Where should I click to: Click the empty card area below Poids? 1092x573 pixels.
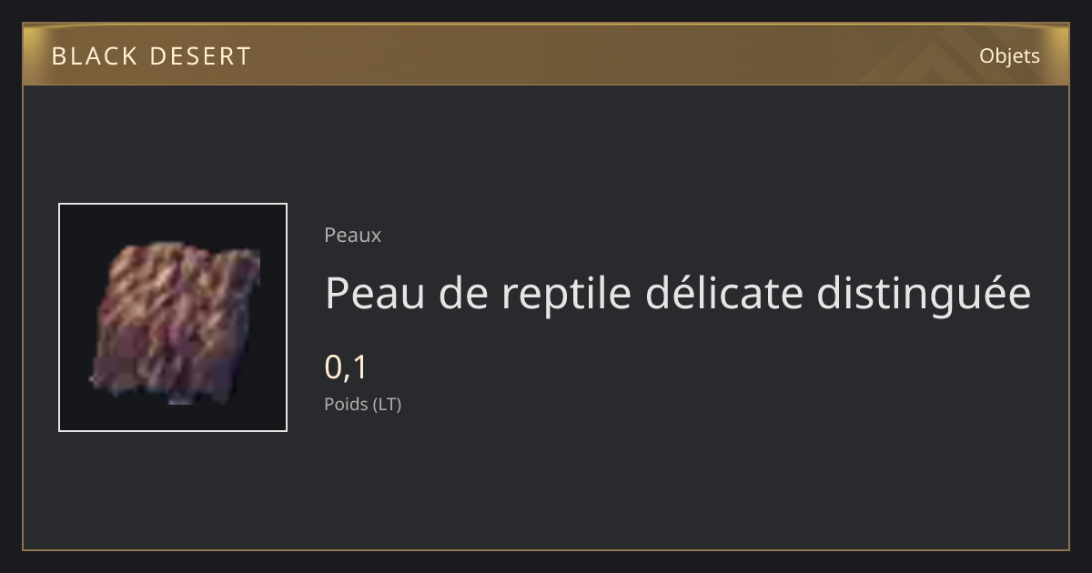pyautogui.click(x=546, y=482)
